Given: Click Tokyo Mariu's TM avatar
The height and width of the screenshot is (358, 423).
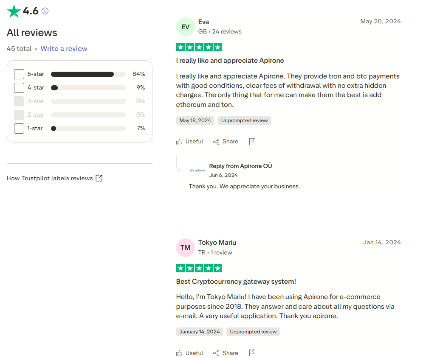Looking at the screenshot, I should 186,248.
